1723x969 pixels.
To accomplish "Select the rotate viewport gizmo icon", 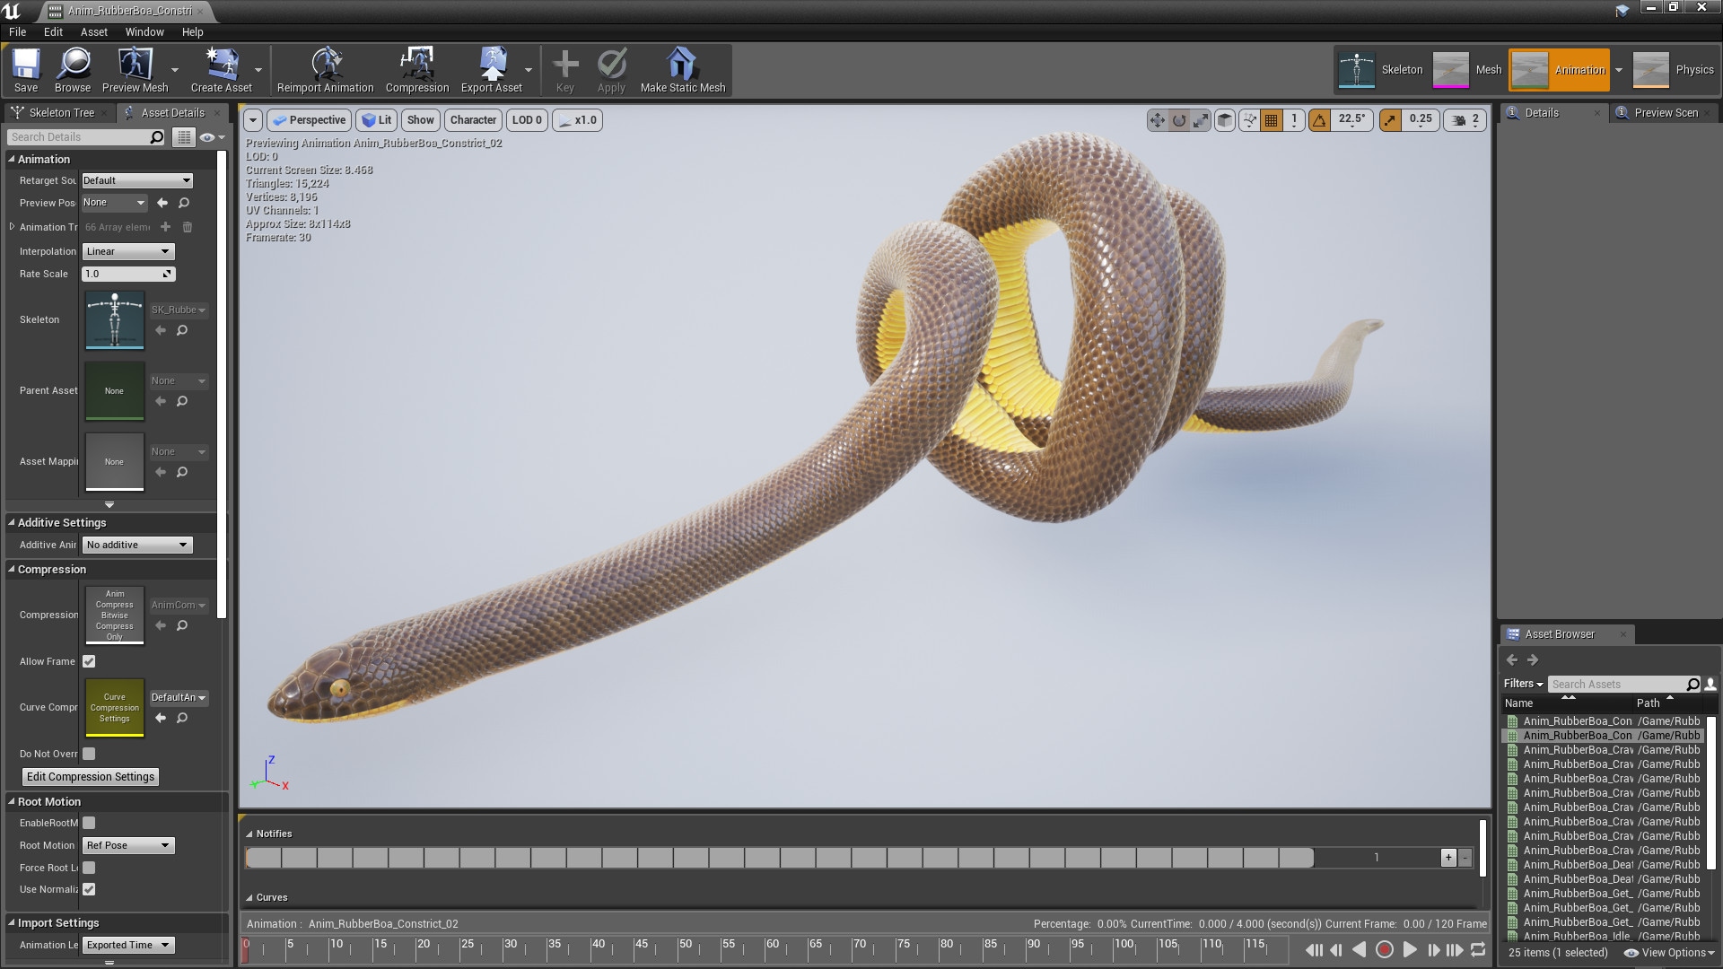I will pyautogui.click(x=1177, y=119).
